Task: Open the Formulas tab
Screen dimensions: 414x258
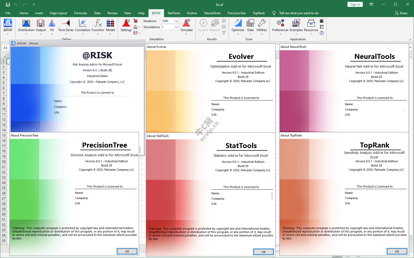Action: point(80,13)
